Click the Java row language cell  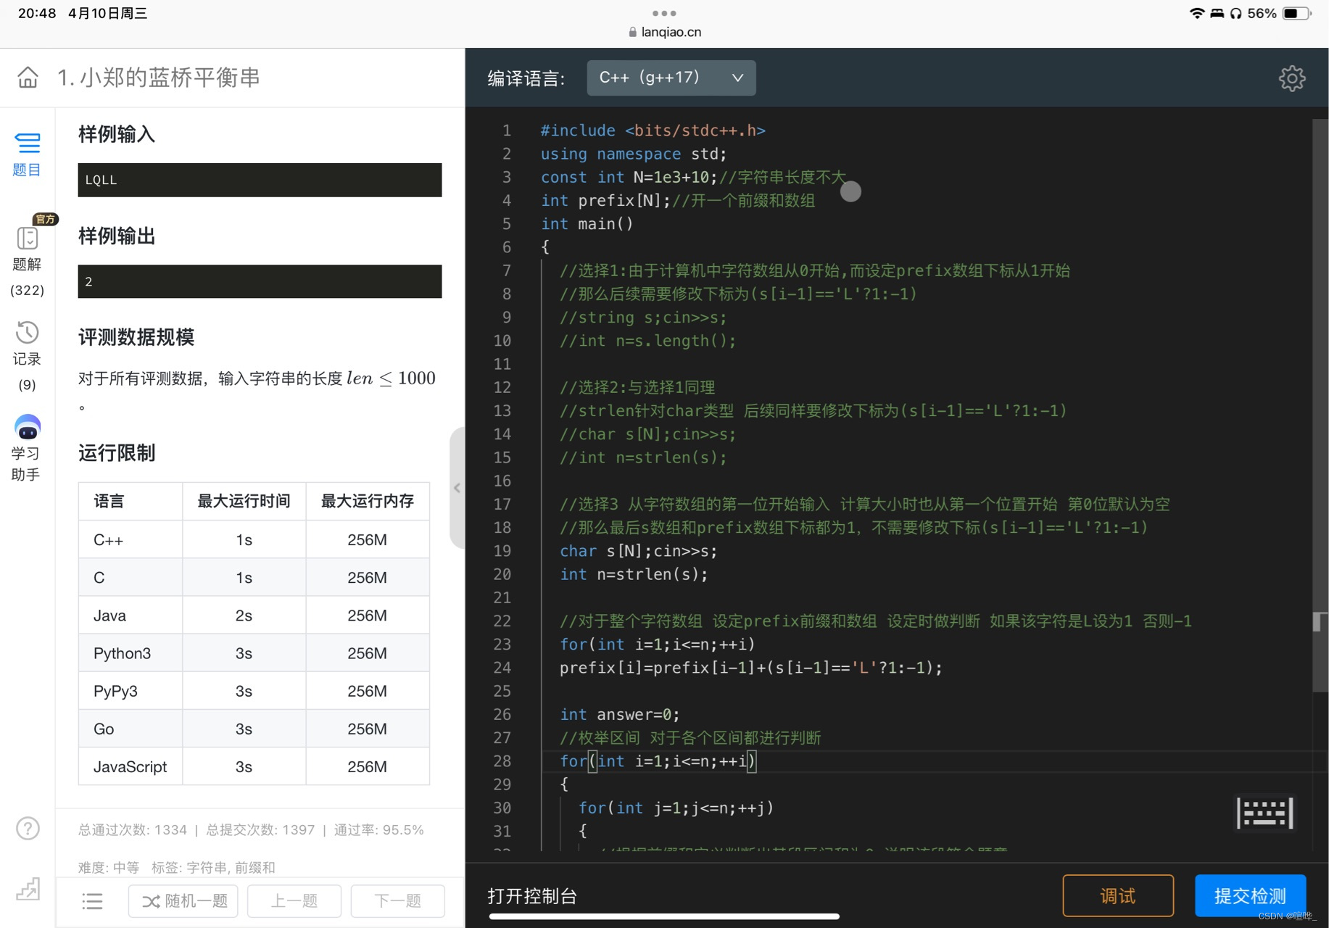131,616
